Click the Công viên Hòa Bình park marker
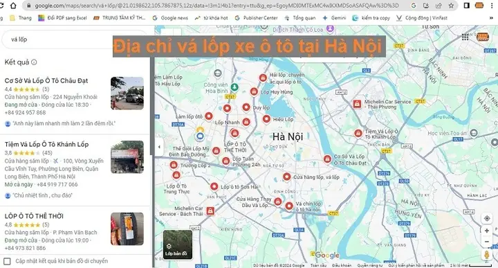The height and width of the screenshot is (268, 498). tap(234, 87)
